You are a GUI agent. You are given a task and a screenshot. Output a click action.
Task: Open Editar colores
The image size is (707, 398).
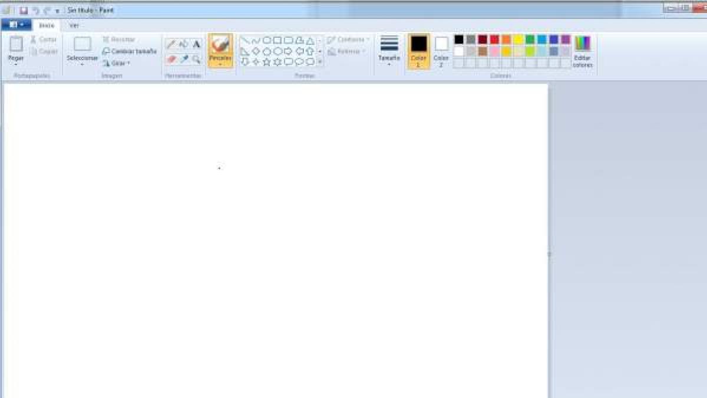click(x=583, y=51)
